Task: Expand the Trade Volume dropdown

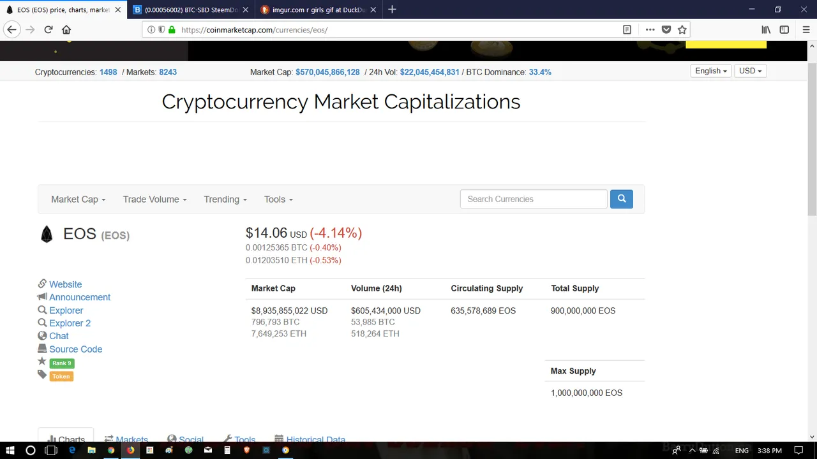Action: 155,200
